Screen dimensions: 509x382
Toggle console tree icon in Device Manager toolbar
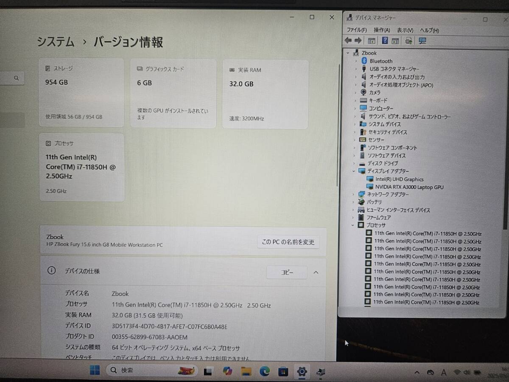point(372,41)
